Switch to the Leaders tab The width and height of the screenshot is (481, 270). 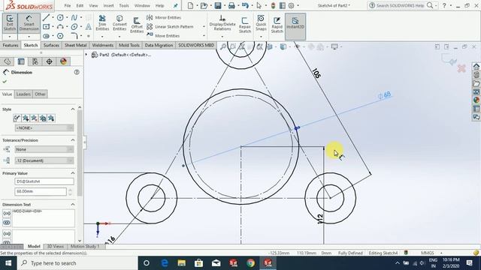tap(23, 94)
